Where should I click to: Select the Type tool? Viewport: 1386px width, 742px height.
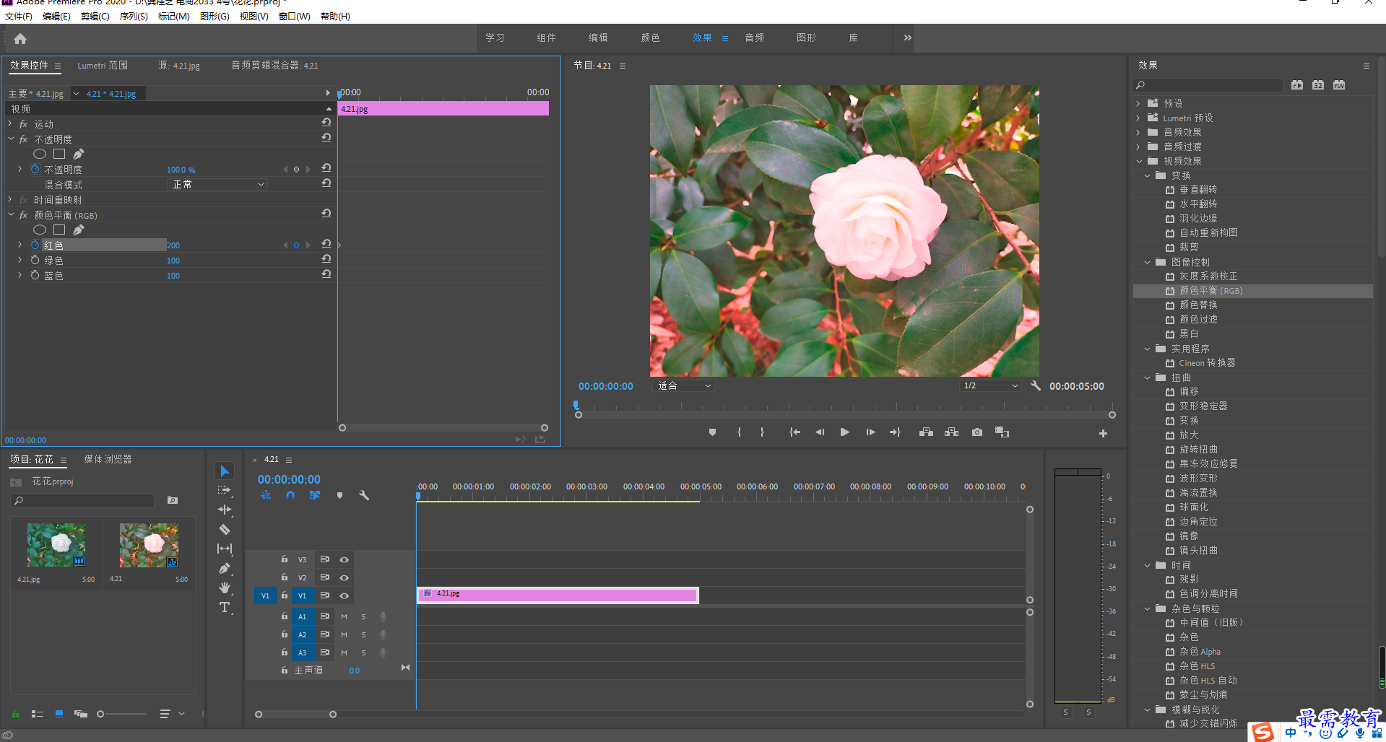tap(225, 607)
